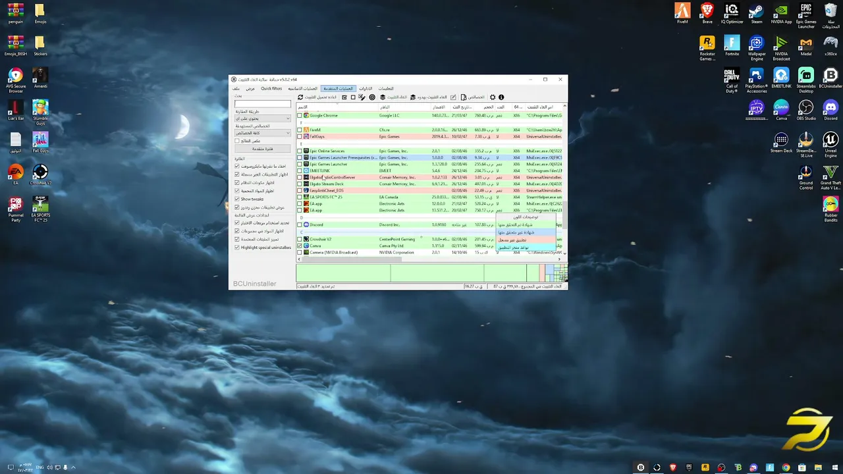Sort by publisher column header

click(x=403, y=107)
